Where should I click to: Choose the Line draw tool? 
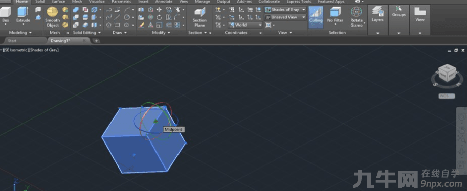(x=117, y=17)
